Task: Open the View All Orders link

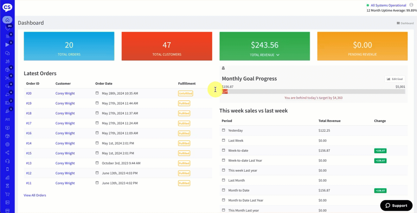Action: click(35, 195)
